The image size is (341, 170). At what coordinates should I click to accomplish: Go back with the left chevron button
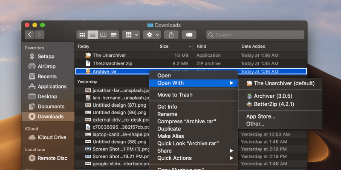29,35
